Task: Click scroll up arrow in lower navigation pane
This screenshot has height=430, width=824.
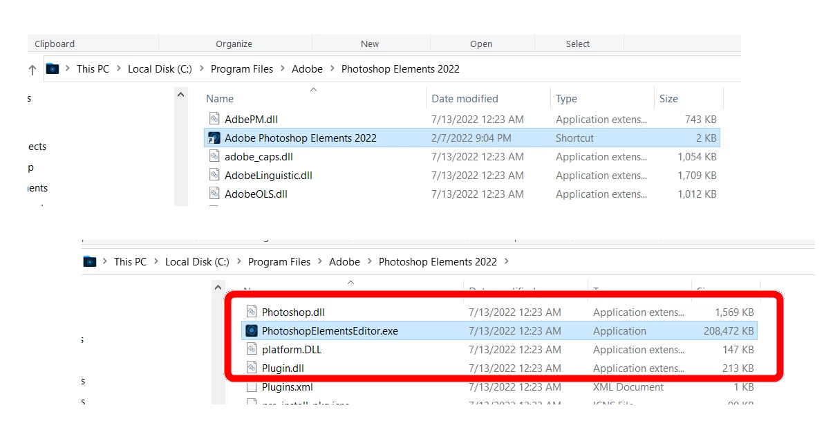Action: tap(218, 288)
